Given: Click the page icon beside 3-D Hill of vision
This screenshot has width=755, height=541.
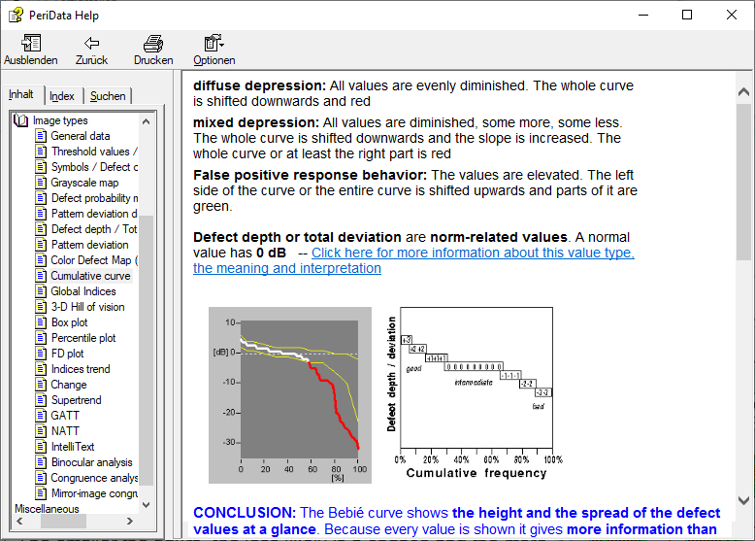Looking at the screenshot, I should (41, 307).
